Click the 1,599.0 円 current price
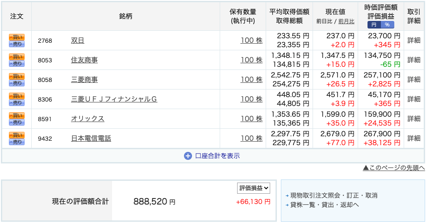The width and height of the screenshot is (426, 224). click(337, 114)
